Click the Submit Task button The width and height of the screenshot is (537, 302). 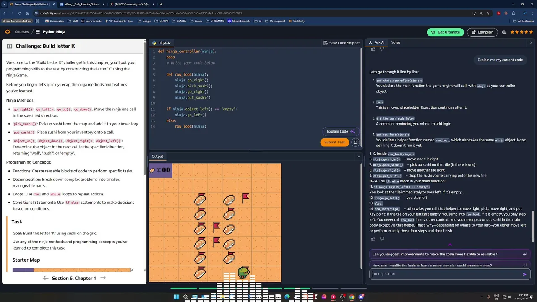[x=334, y=142]
